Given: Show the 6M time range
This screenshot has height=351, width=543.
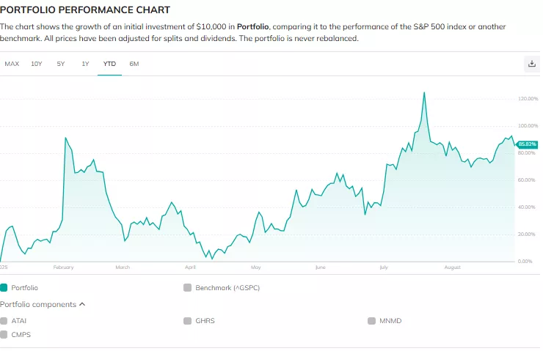Looking at the screenshot, I should pyautogui.click(x=134, y=64).
